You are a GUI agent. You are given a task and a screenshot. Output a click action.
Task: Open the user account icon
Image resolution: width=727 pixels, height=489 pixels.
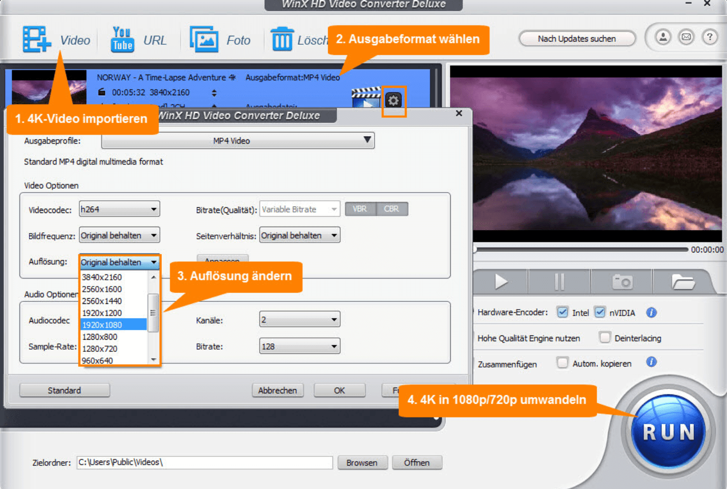pos(663,37)
